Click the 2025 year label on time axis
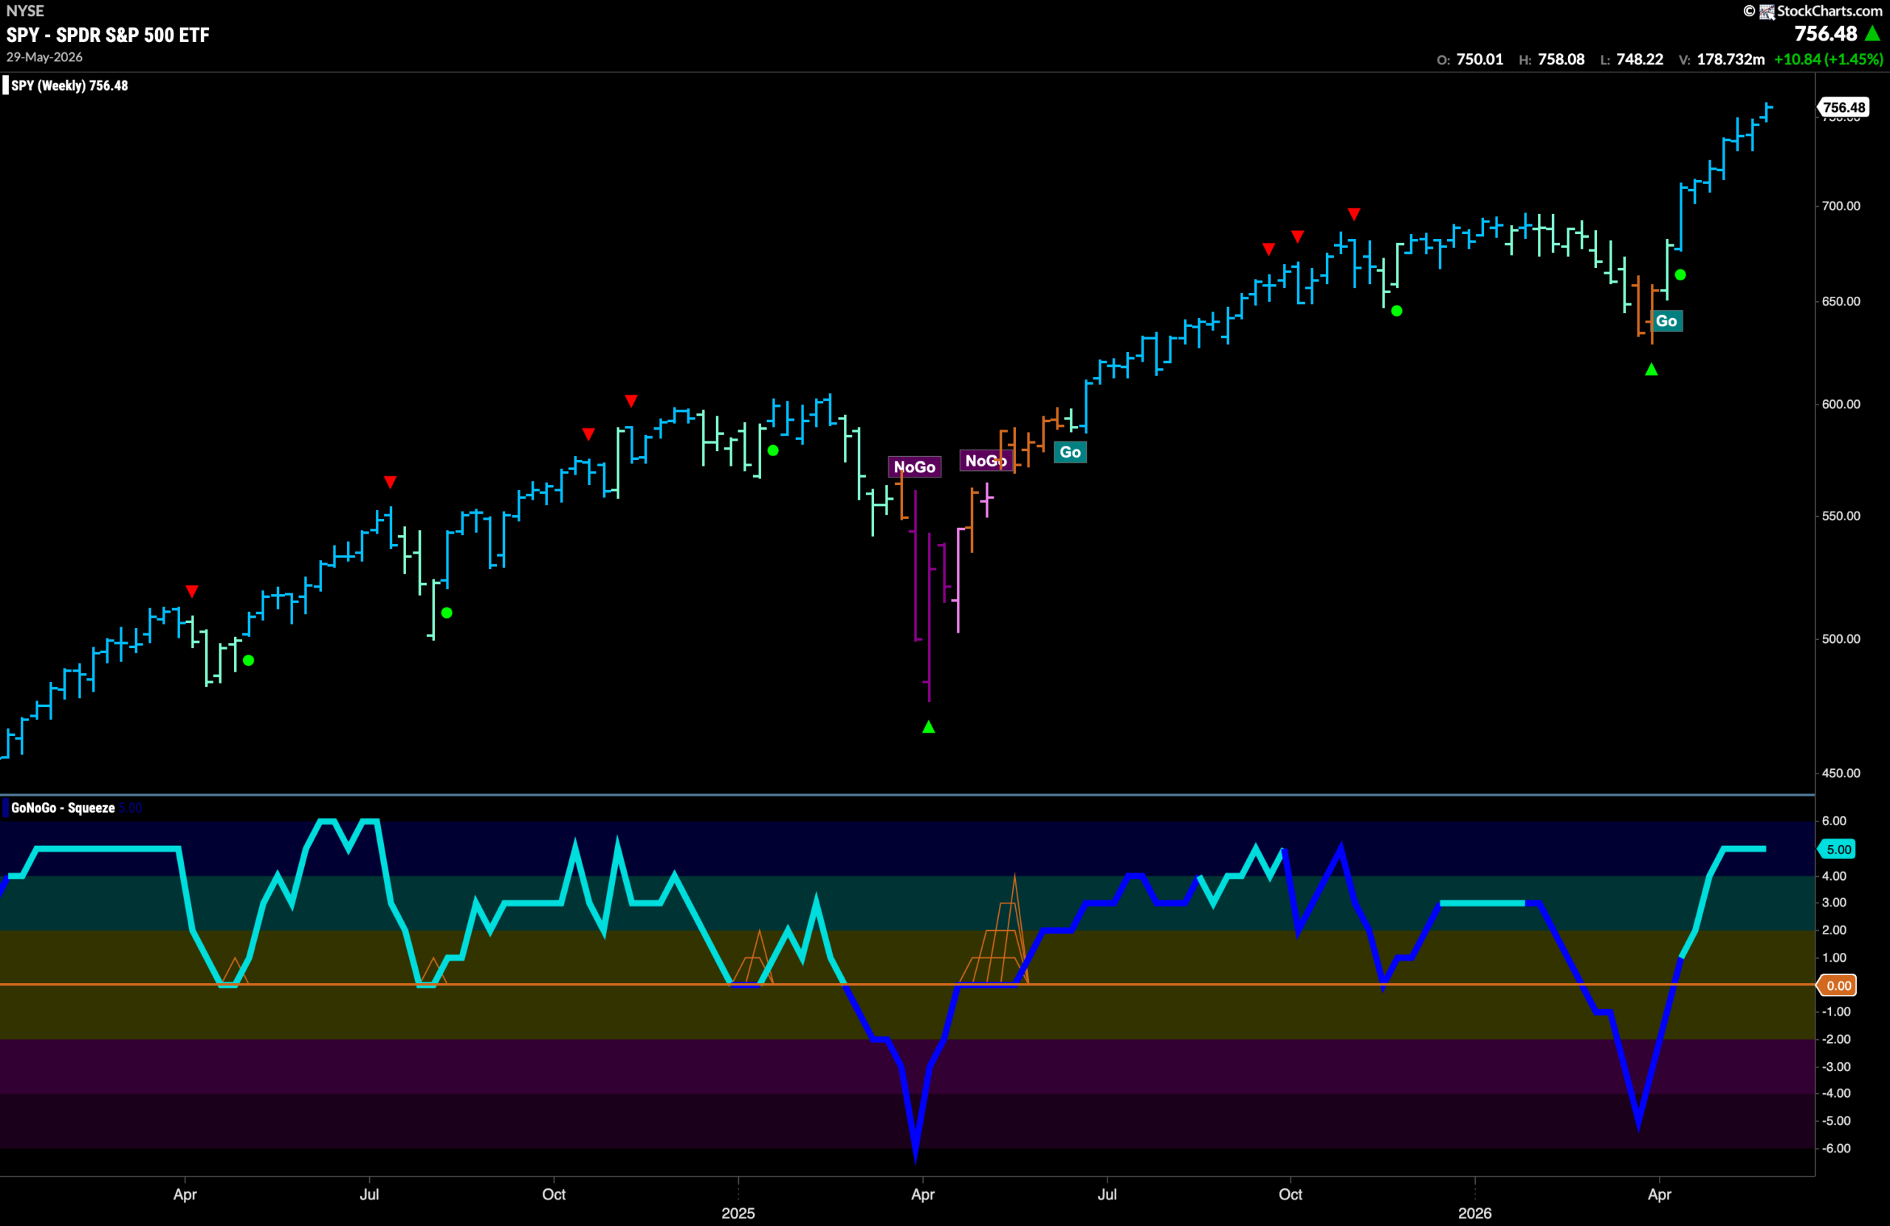1890x1226 pixels. tap(738, 1213)
